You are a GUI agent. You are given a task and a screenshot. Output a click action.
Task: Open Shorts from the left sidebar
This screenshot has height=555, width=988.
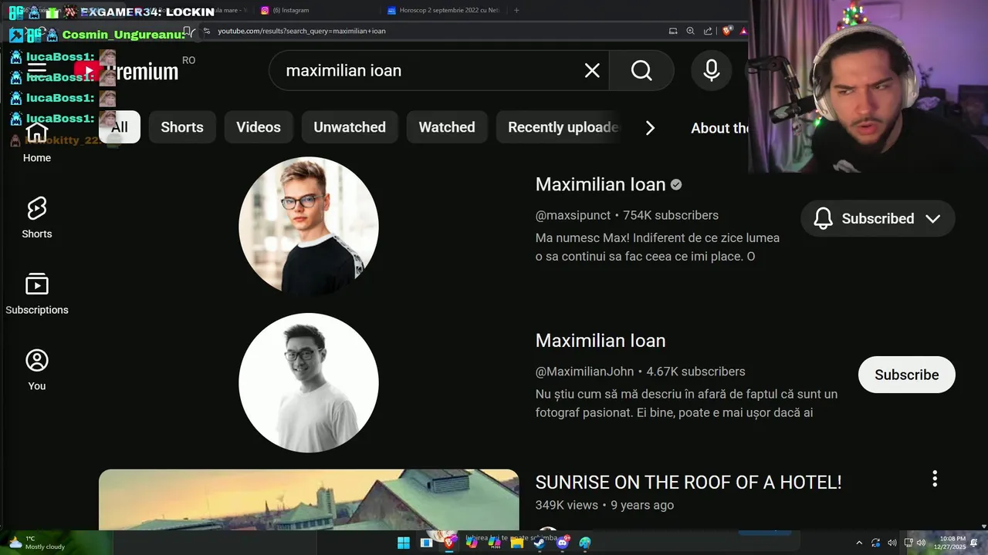pyautogui.click(x=37, y=218)
